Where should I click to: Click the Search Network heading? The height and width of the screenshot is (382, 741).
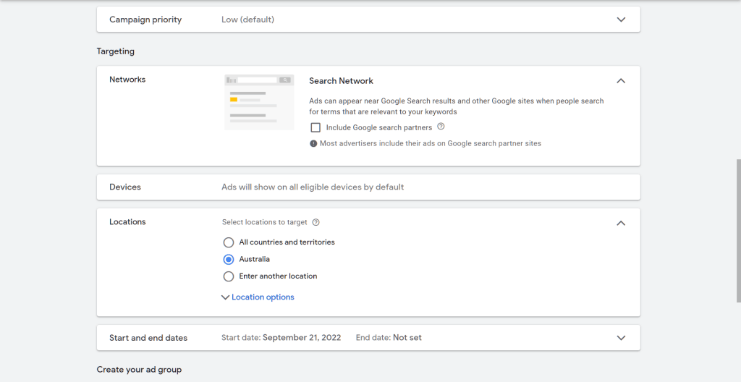pyautogui.click(x=341, y=80)
